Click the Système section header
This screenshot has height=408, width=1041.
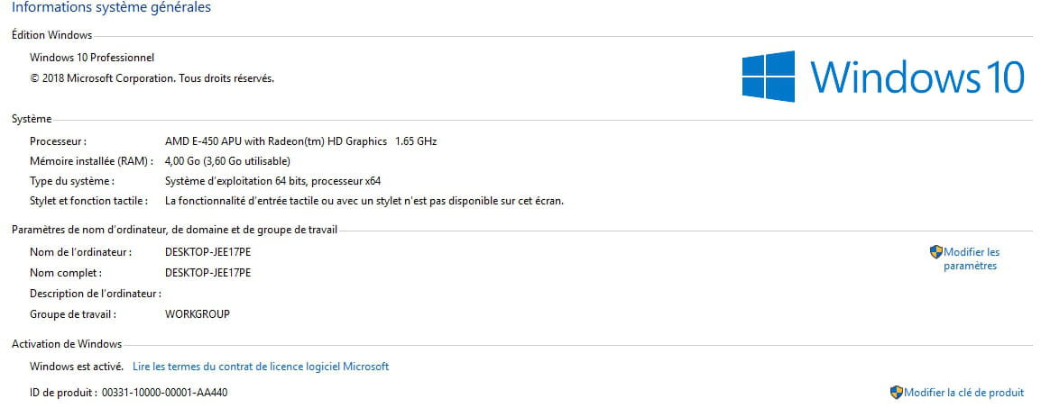(32, 119)
